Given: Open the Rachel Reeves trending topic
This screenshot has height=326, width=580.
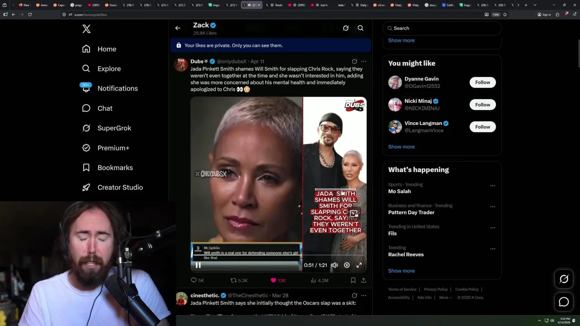Looking at the screenshot, I should [406, 254].
